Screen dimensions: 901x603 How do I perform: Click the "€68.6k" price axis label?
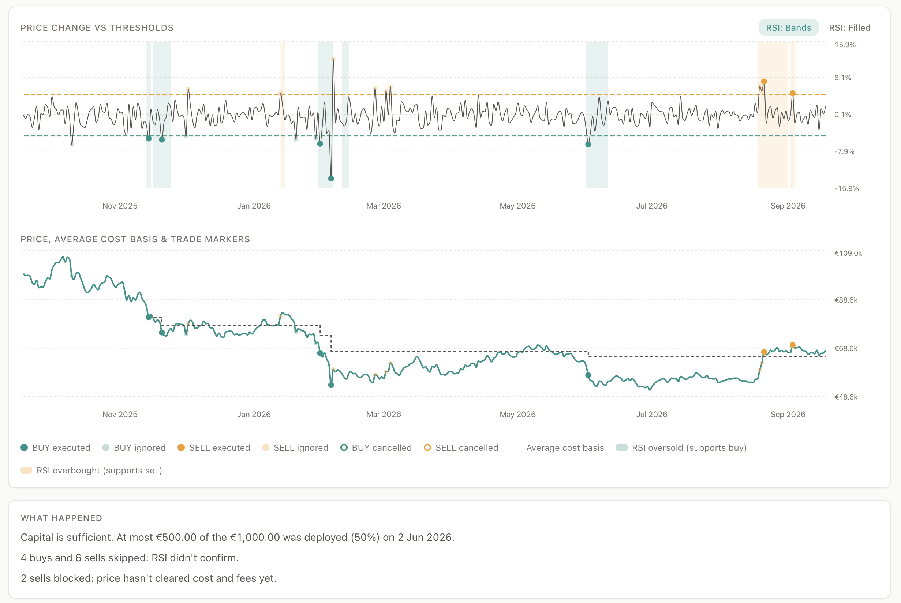pos(846,348)
